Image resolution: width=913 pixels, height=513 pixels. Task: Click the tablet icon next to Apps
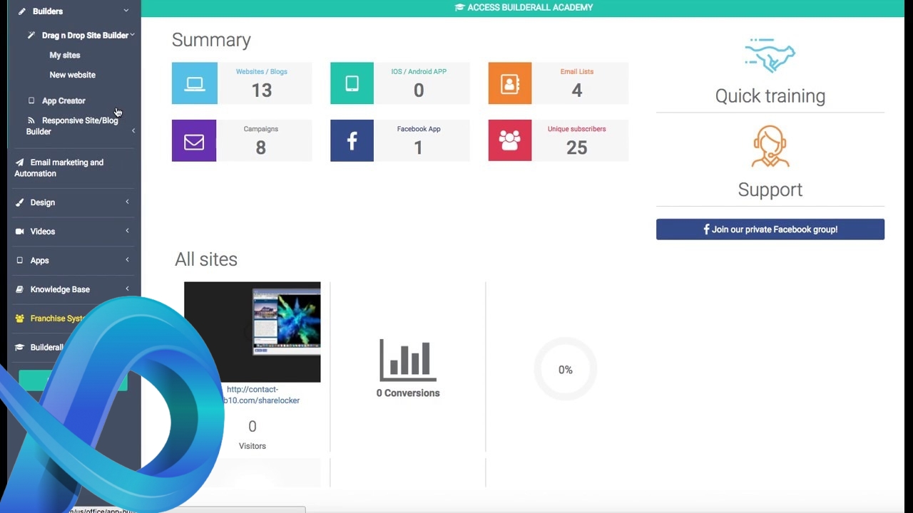(20, 261)
